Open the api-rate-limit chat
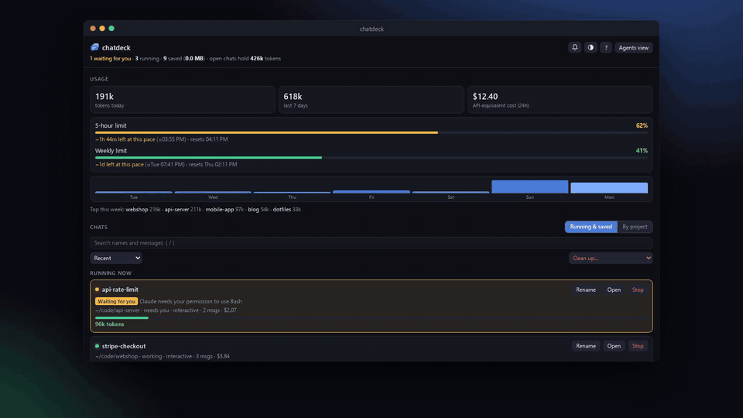This screenshot has height=418, width=743. tap(614, 290)
